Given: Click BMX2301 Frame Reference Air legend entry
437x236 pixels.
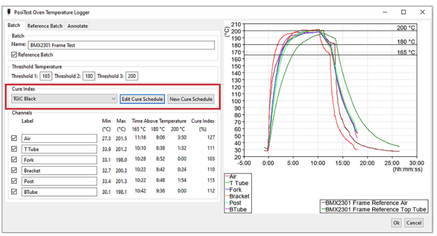Looking at the screenshot, I should (x=365, y=203).
